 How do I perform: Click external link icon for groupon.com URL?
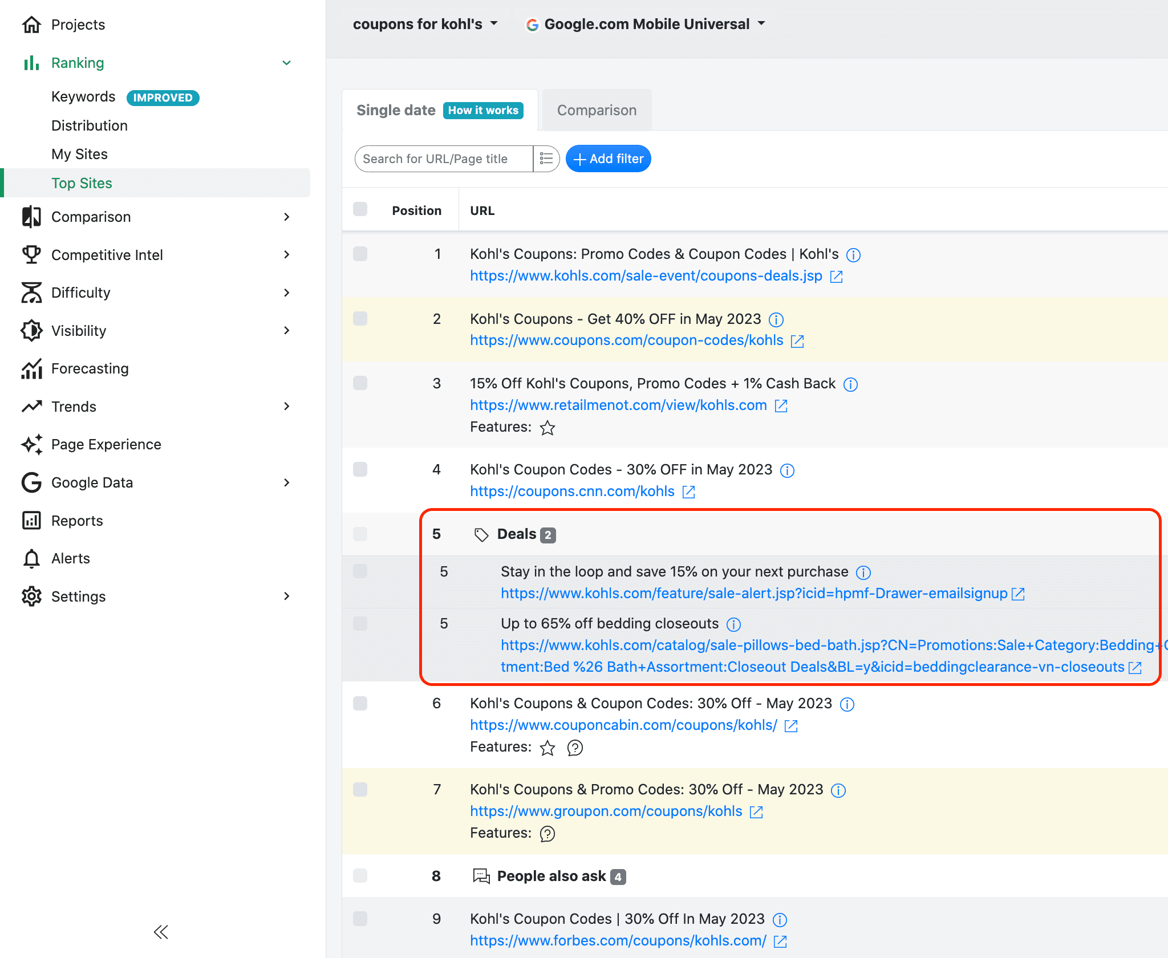(756, 812)
